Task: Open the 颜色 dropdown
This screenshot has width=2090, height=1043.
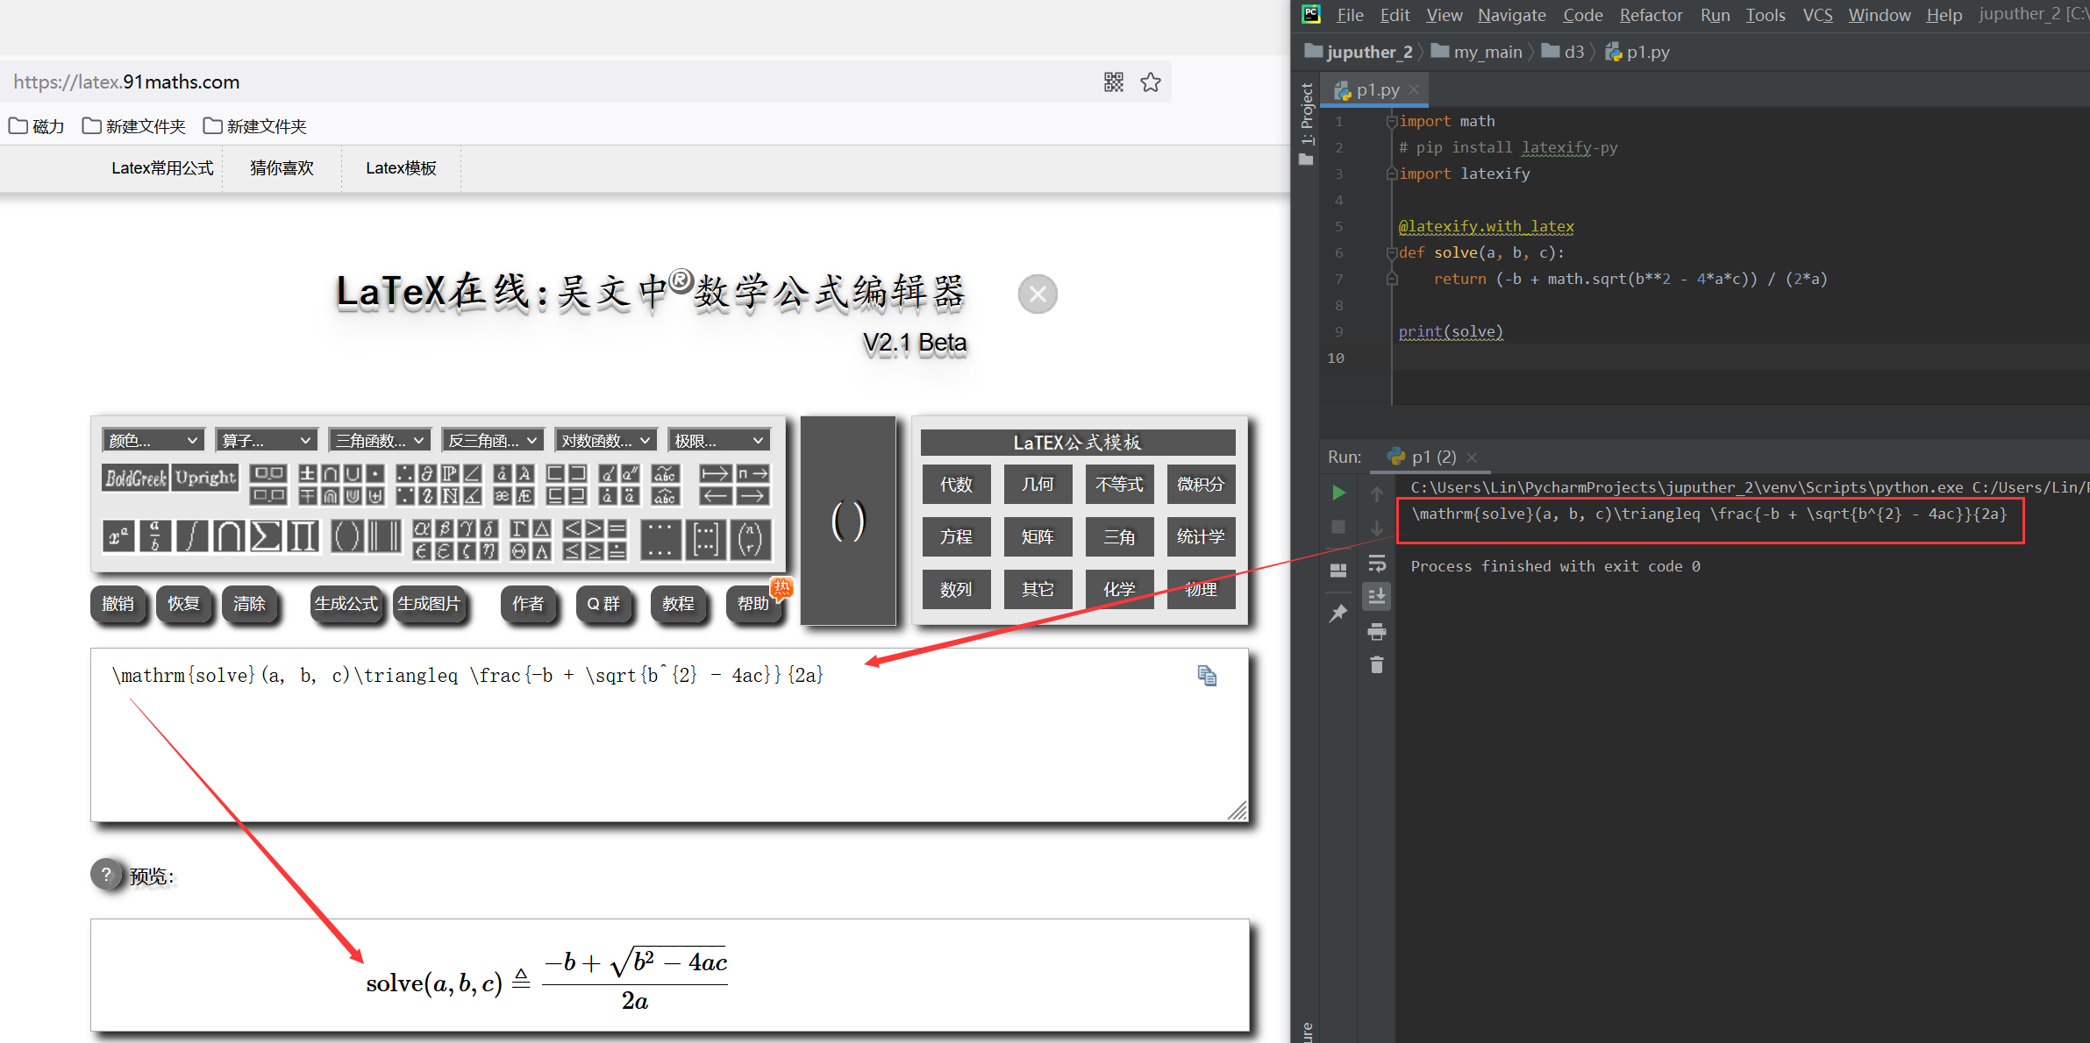Action: click(x=153, y=439)
